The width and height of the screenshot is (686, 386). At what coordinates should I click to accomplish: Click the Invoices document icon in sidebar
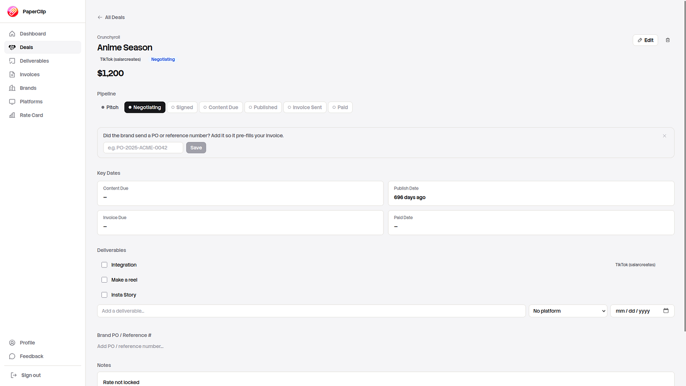12,74
